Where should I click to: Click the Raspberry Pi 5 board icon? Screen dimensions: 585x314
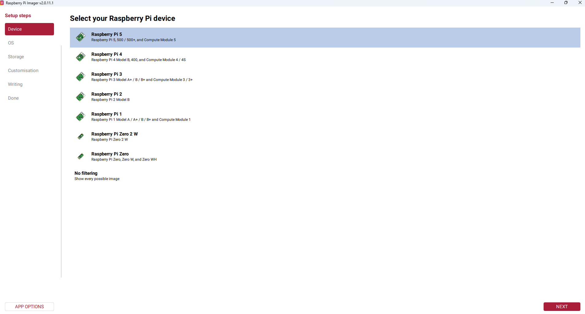(x=81, y=37)
